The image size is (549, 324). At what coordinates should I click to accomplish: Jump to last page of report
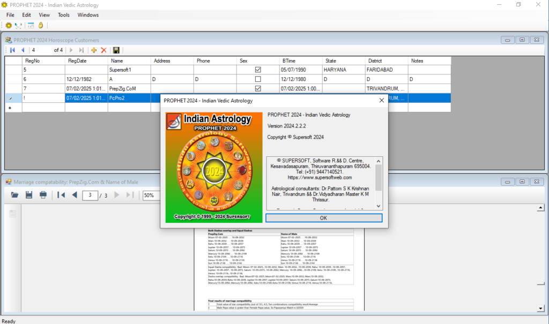point(130,195)
